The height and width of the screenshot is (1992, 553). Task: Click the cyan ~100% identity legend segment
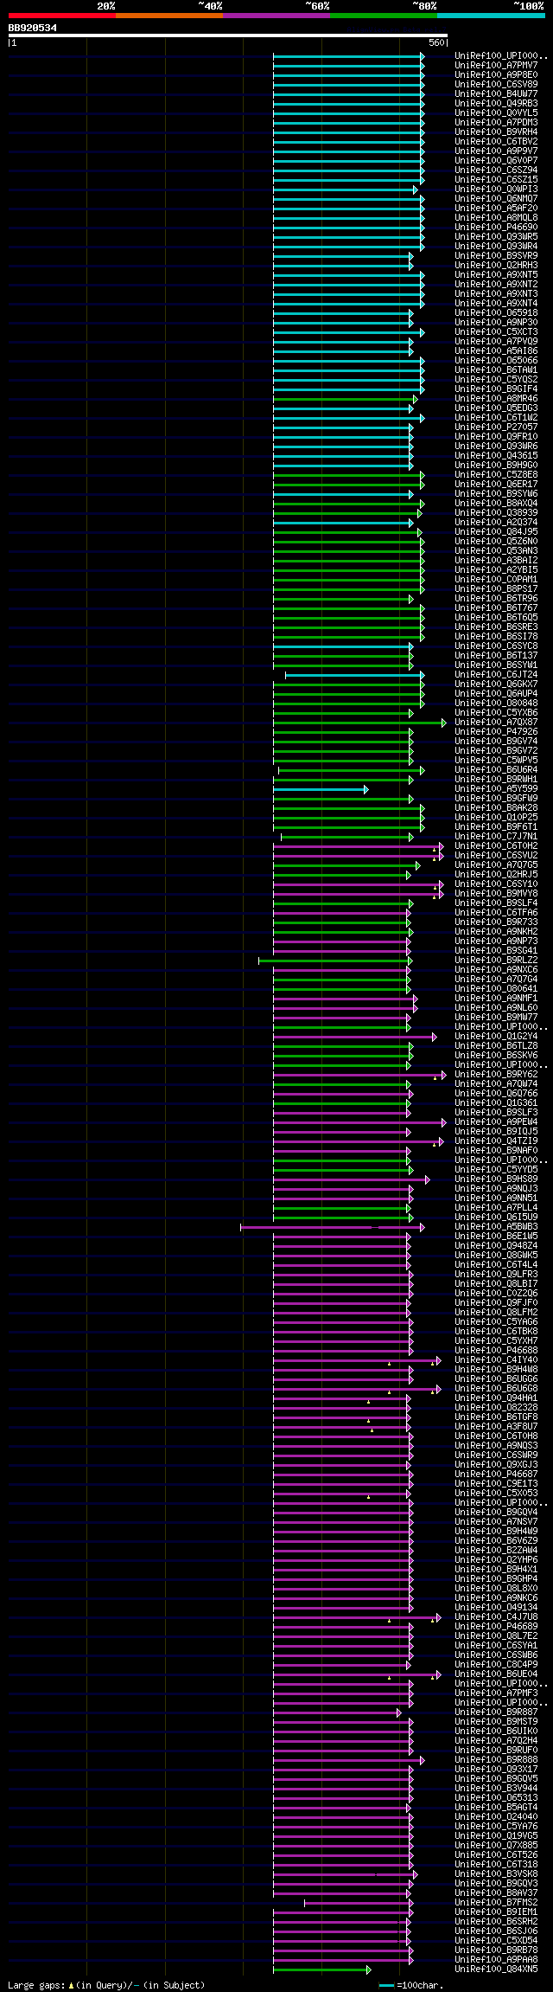490,16
